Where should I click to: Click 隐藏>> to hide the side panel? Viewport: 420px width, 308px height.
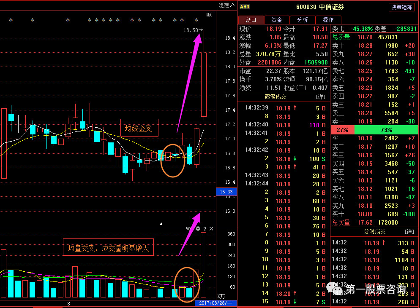[x=226, y=5]
